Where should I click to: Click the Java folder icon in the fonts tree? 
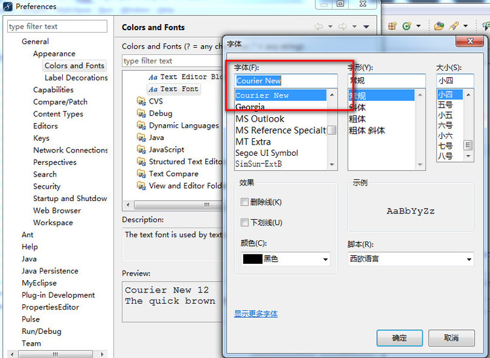tap(141, 137)
